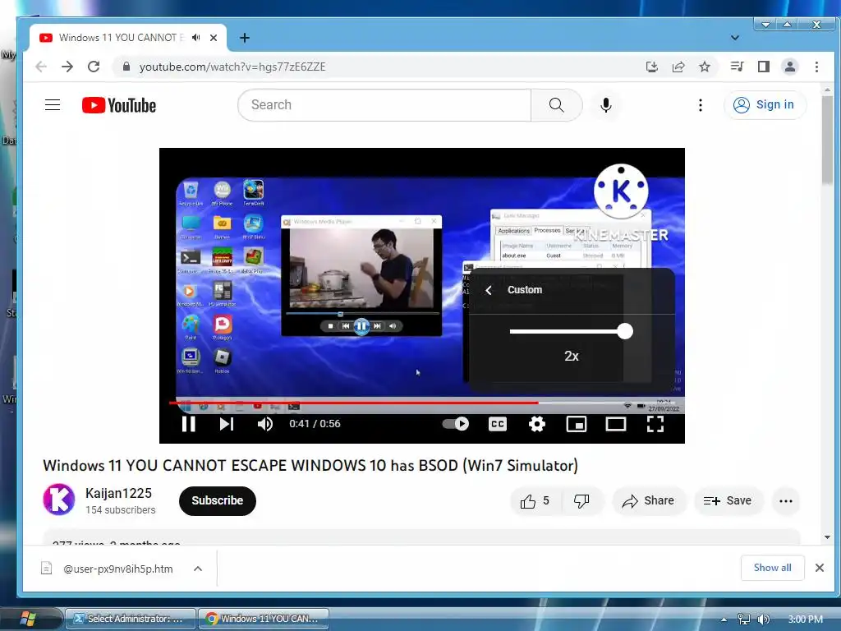Subscribe to Kaijan1225
The height and width of the screenshot is (631, 841).
click(x=217, y=500)
